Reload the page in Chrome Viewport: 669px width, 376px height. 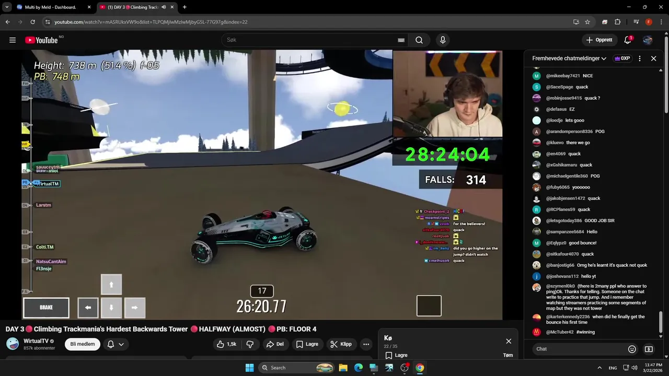point(32,22)
